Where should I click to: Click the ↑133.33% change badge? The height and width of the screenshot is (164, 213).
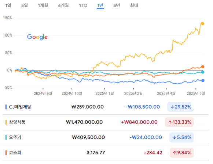coord(179,122)
